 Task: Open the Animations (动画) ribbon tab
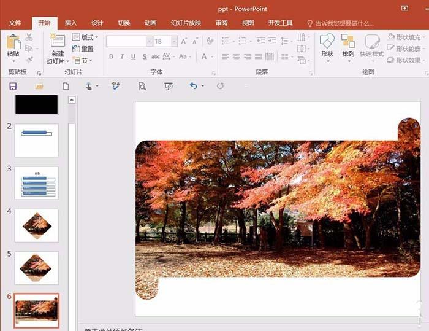point(150,23)
